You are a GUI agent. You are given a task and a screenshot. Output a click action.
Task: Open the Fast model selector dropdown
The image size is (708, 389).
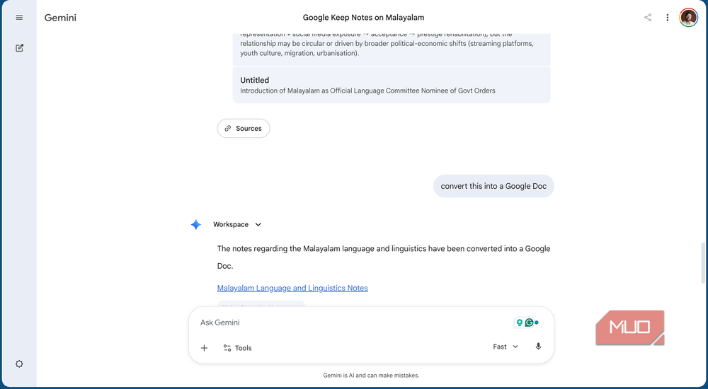[506, 347]
